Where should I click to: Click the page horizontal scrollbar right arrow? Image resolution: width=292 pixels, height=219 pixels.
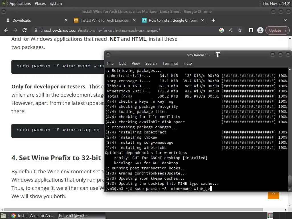coord(286,210)
